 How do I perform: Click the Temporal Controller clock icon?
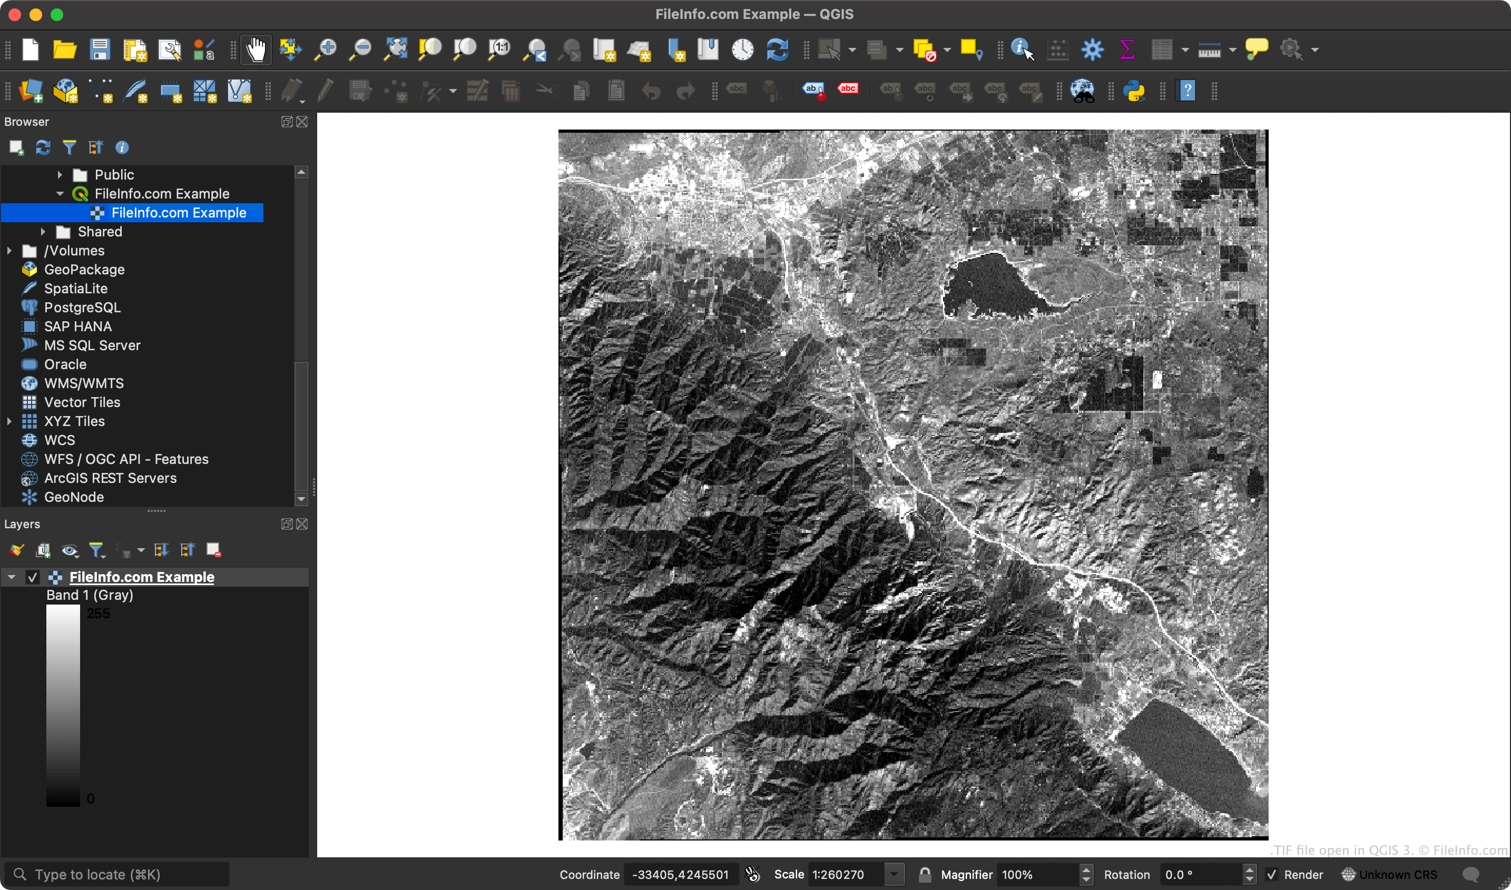(x=742, y=49)
